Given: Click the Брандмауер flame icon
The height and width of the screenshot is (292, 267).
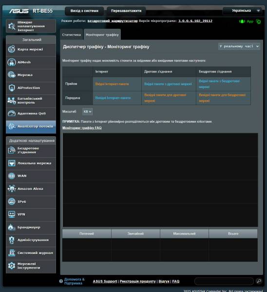Looking at the screenshot, I should click(x=12, y=227).
